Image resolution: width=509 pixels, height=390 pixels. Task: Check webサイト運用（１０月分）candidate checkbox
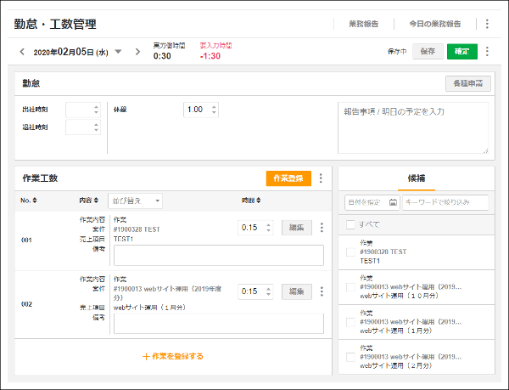click(350, 287)
